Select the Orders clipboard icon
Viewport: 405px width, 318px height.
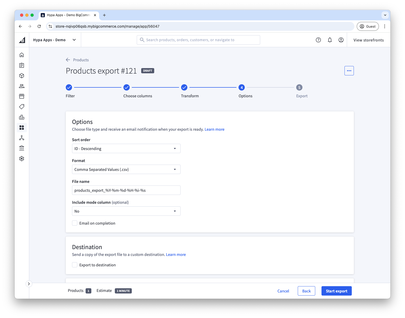(22, 65)
